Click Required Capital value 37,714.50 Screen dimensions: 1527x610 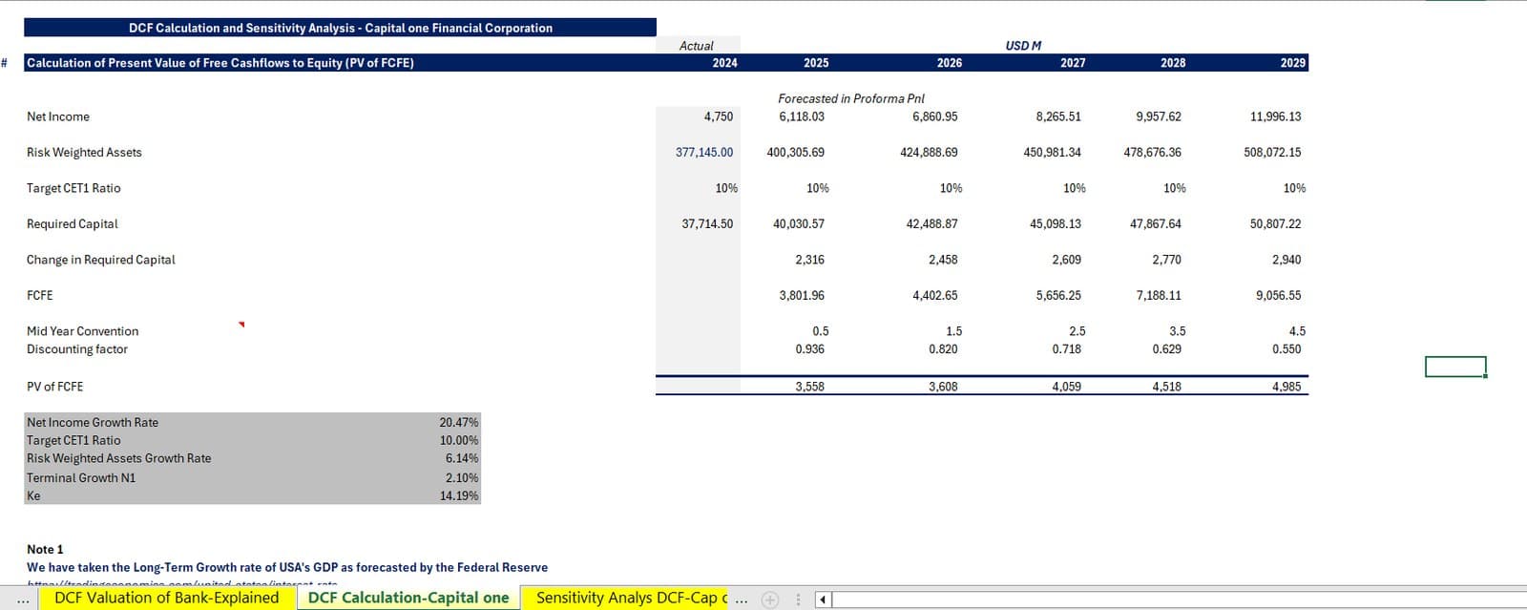(x=707, y=224)
